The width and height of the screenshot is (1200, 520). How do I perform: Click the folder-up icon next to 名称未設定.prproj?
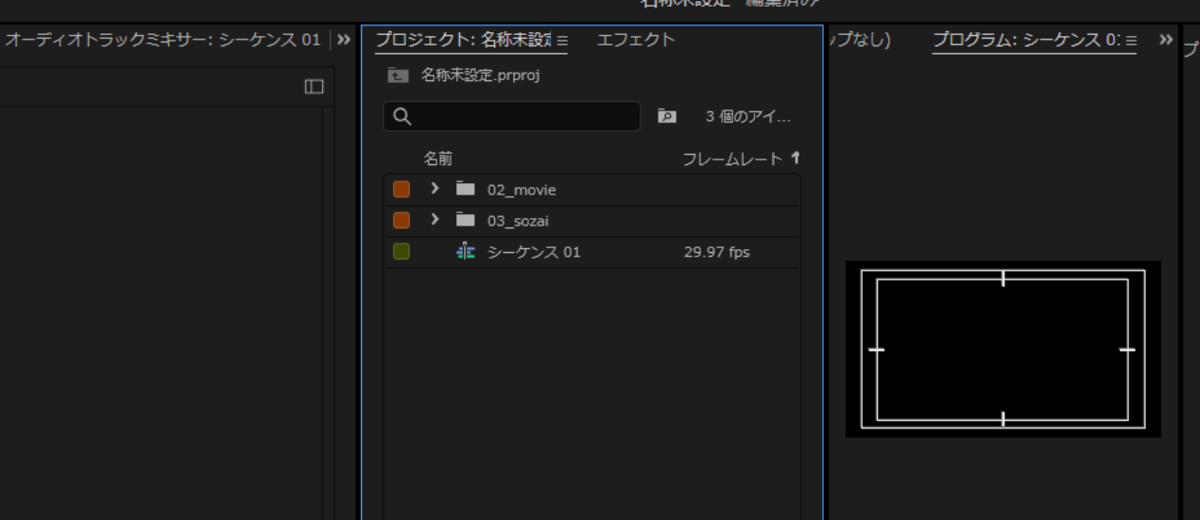[398, 75]
